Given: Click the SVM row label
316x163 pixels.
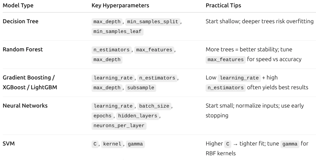Looking at the screenshot, I should (x=8, y=144).
